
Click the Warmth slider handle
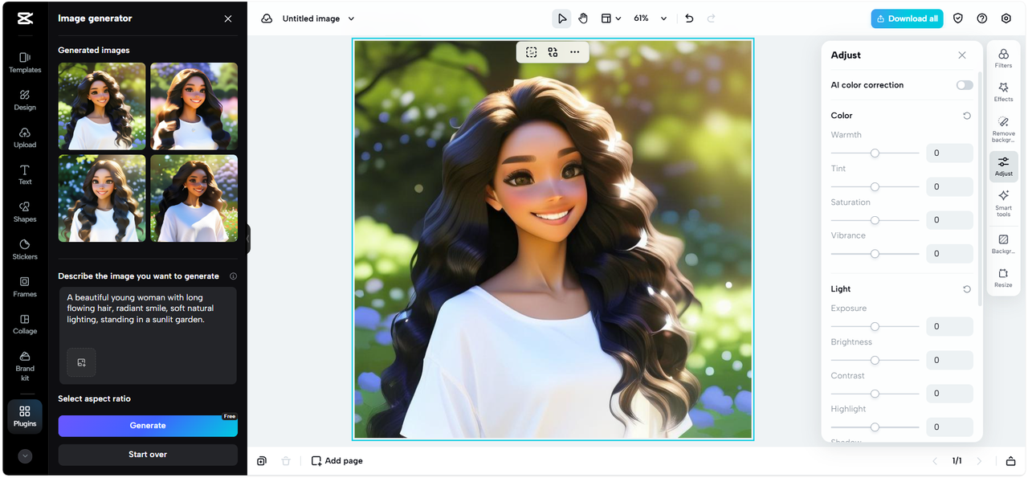pos(875,153)
